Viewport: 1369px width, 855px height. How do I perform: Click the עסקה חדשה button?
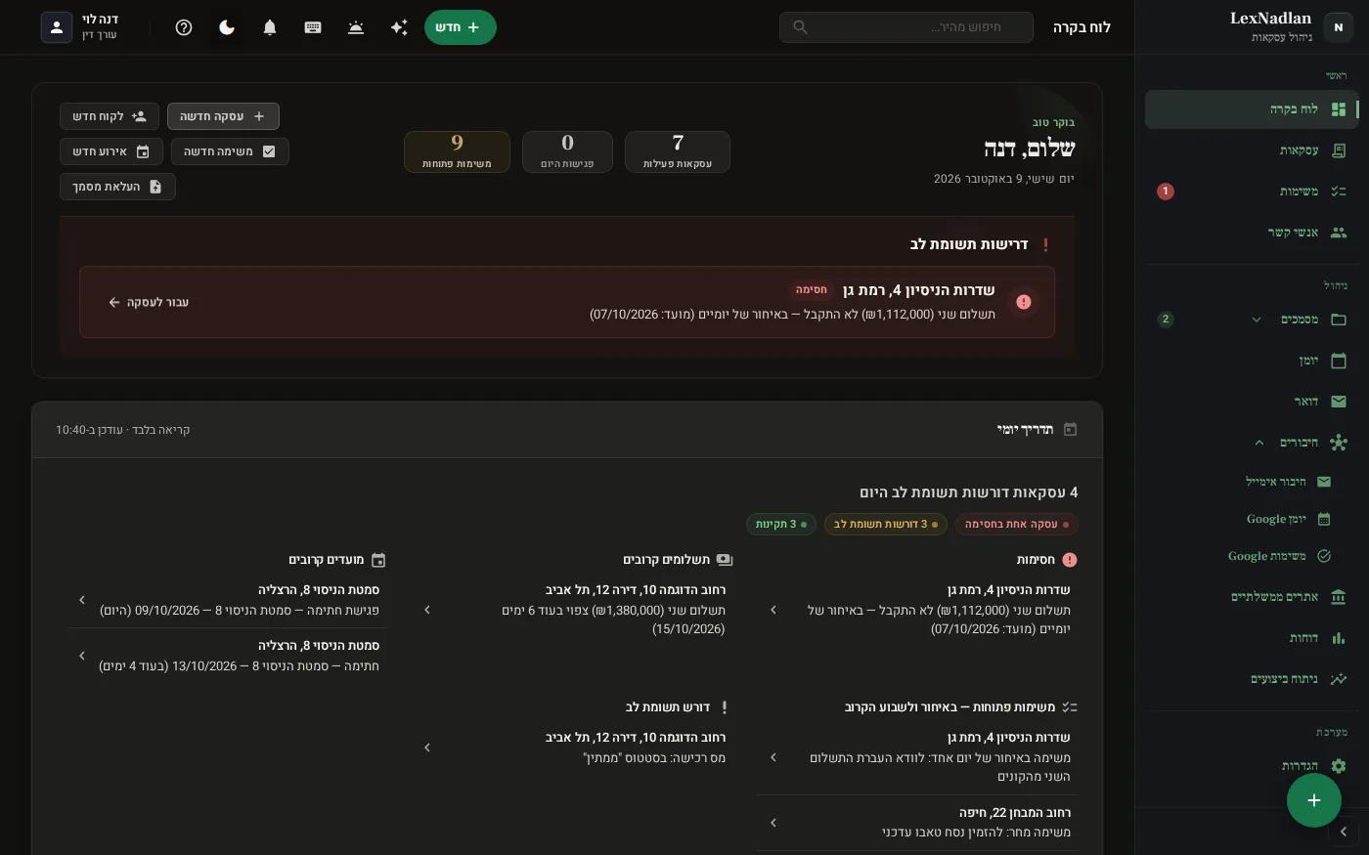223,116
